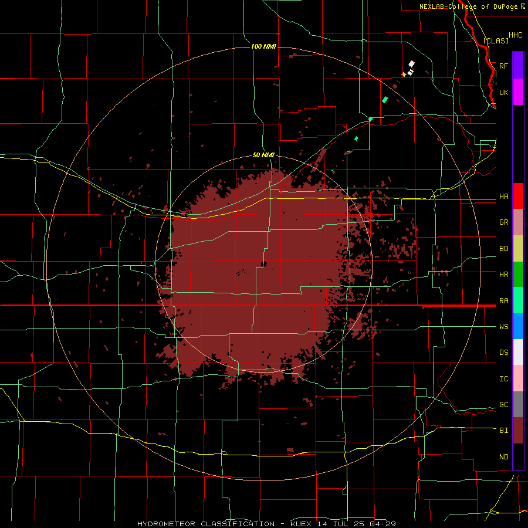
Task: Click the HHC product code text
Action: pos(515,35)
